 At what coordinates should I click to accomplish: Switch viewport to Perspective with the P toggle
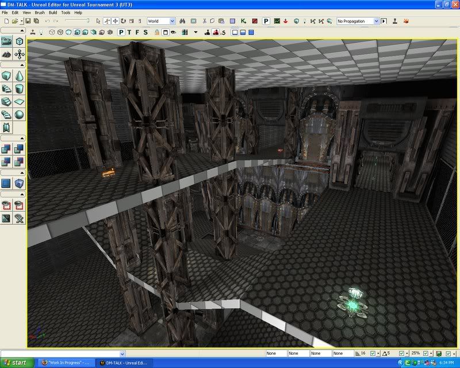click(121, 32)
